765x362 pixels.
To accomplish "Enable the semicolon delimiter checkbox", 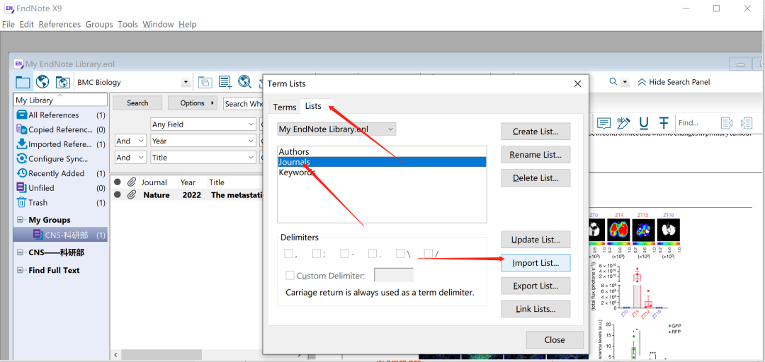I will coord(316,253).
